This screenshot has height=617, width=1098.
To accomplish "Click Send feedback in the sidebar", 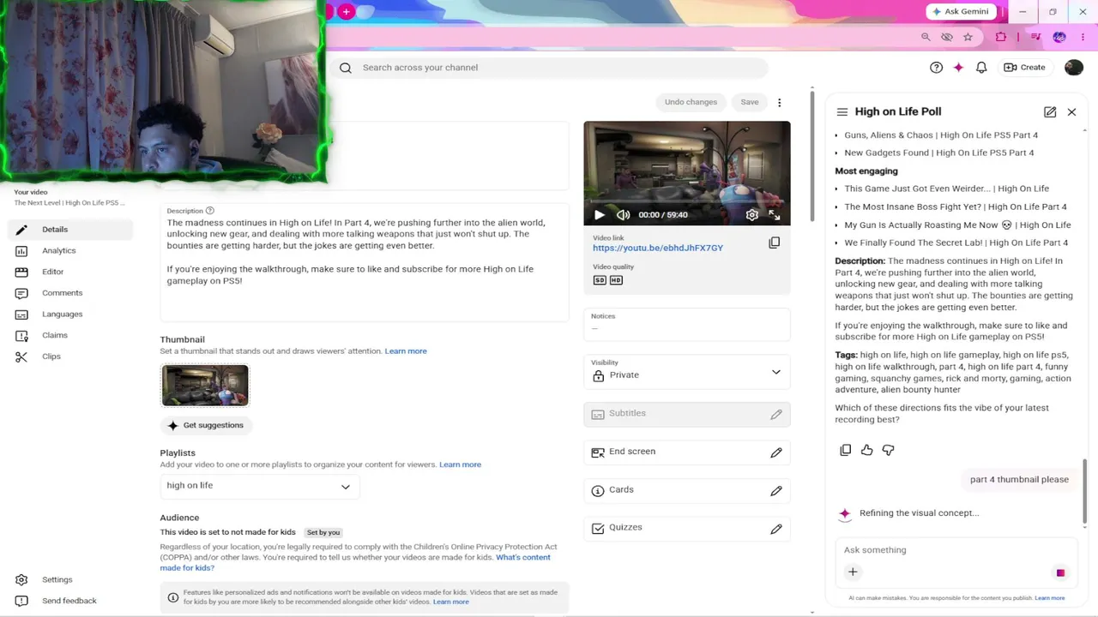I will 70,601.
